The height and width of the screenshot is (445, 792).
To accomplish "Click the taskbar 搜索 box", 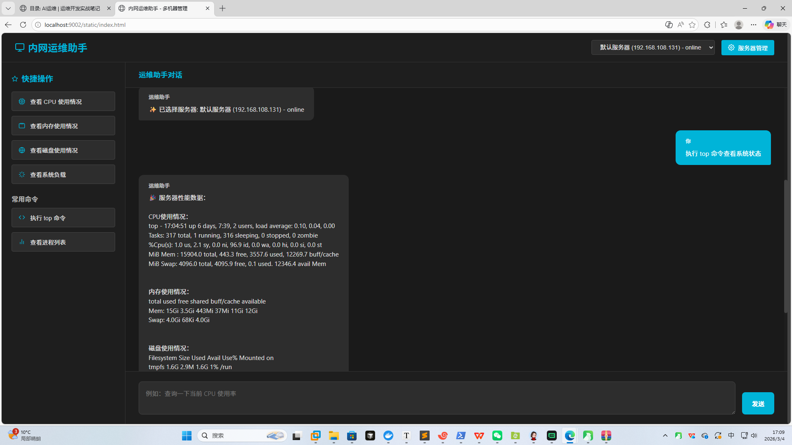I will [243, 436].
